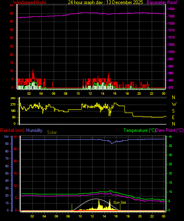
Task: Click the Solar legend label
Action: click(52, 132)
